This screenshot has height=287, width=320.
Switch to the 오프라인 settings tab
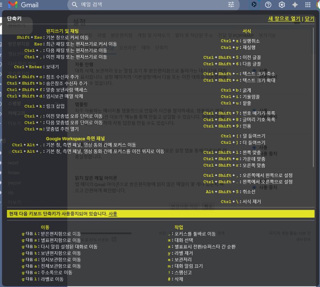point(128,48)
